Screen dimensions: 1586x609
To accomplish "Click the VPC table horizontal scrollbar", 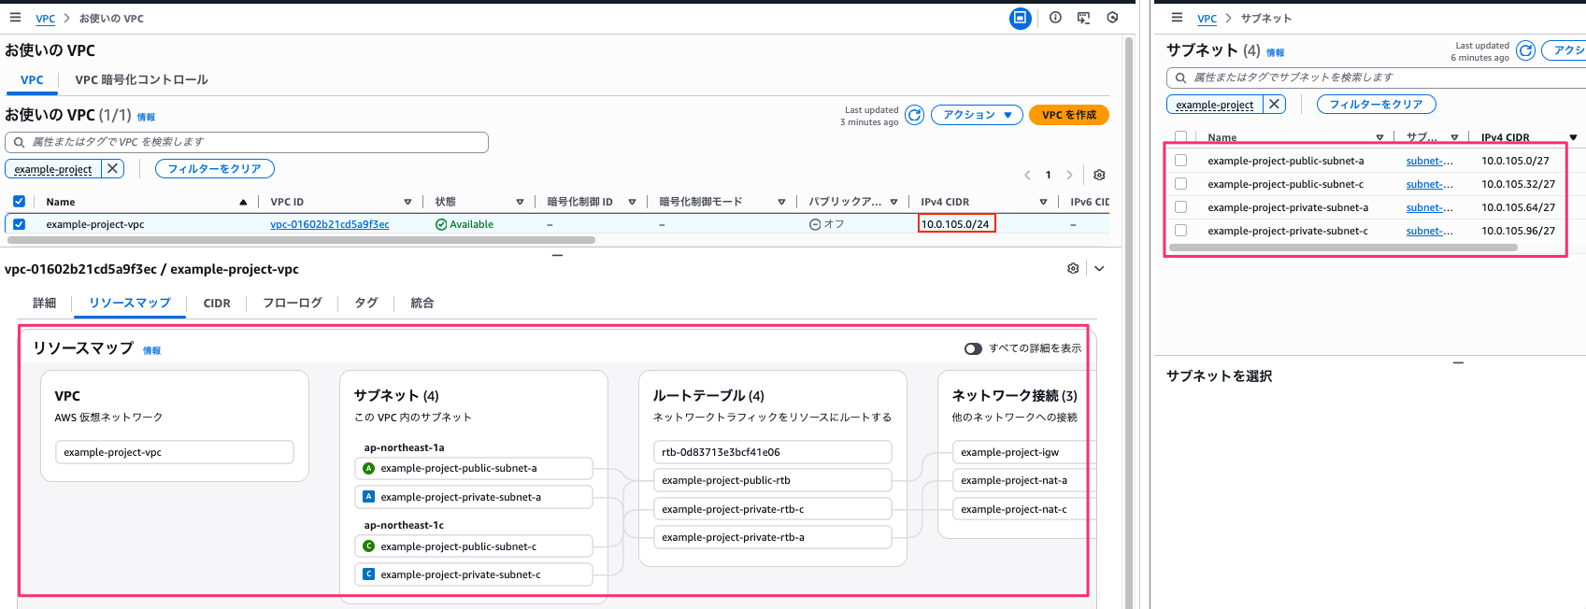I will 301,240.
